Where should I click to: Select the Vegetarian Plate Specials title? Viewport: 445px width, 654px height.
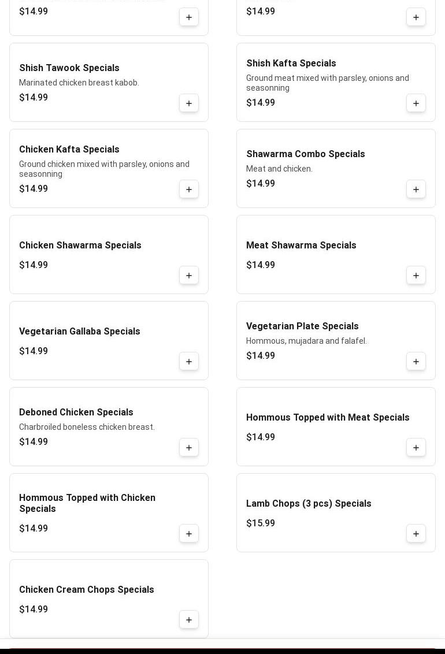(x=302, y=326)
